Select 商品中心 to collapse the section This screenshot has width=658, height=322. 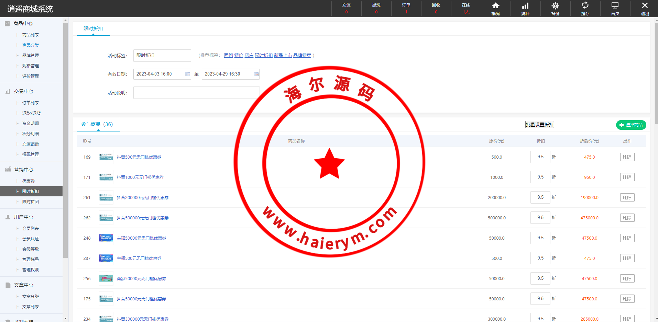[23, 23]
